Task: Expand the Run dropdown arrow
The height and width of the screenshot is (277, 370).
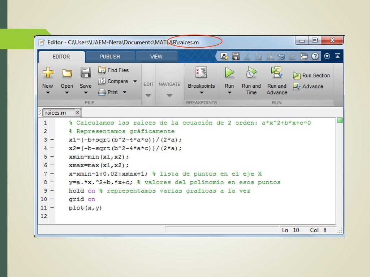Action: [x=229, y=93]
